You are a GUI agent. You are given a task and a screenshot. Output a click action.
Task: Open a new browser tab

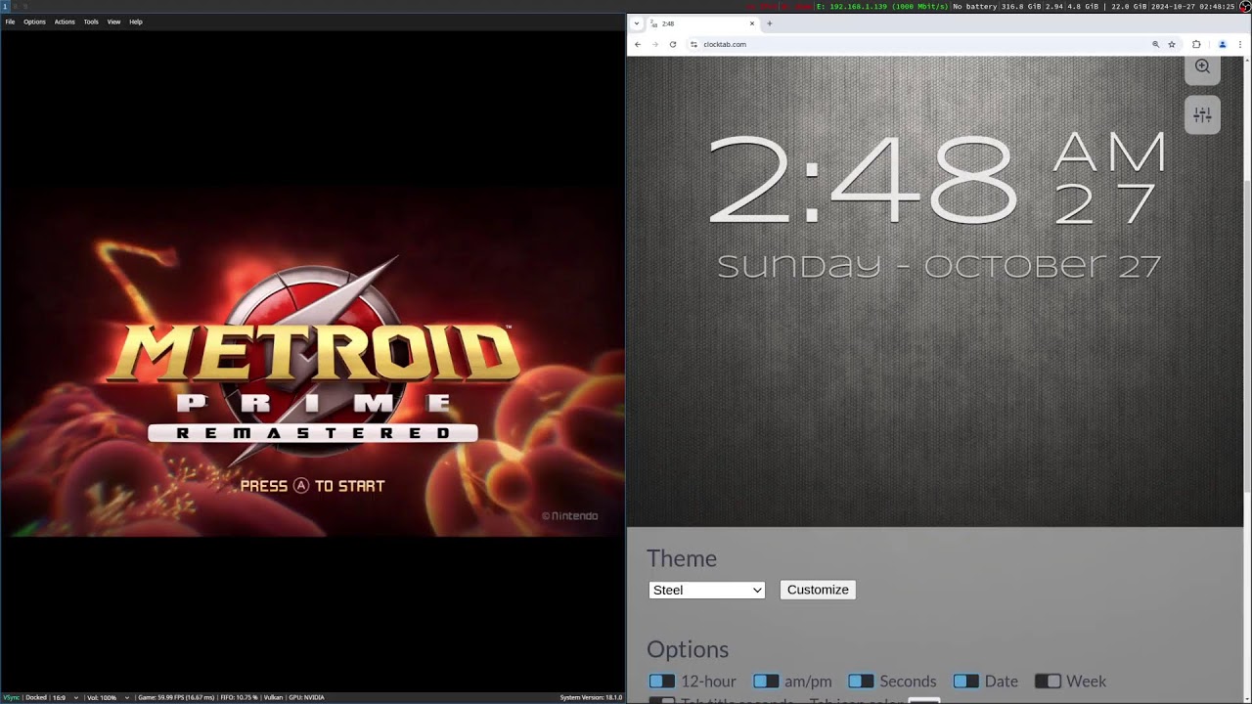click(769, 23)
